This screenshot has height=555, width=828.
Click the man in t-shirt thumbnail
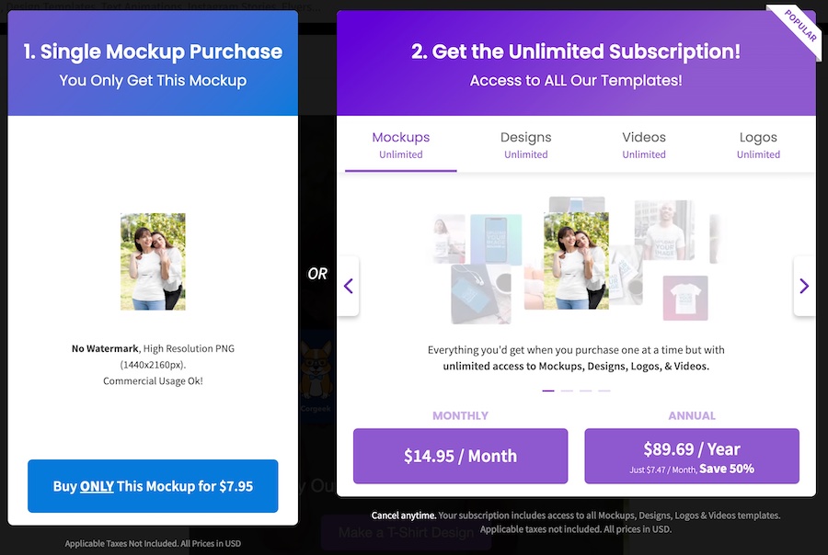click(664, 230)
